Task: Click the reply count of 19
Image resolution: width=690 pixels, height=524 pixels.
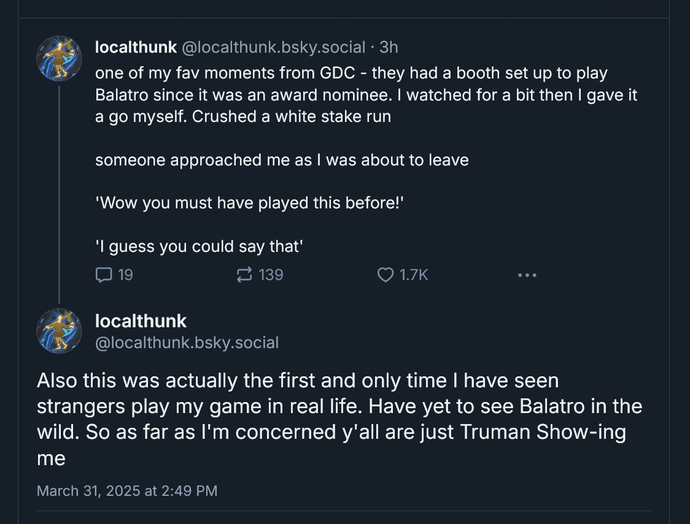Action: (125, 275)
